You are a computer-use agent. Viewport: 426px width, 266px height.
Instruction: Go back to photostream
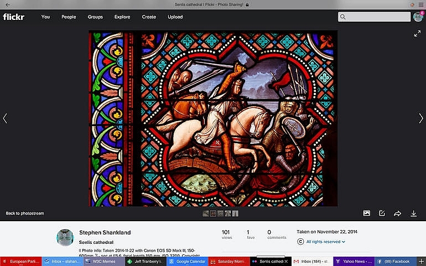click(25, 213)
